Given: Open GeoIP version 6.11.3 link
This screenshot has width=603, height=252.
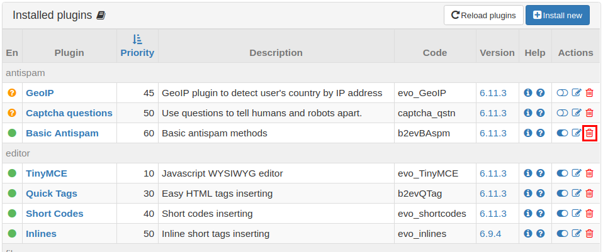Looking at the screenshot, I should point(493,93).
